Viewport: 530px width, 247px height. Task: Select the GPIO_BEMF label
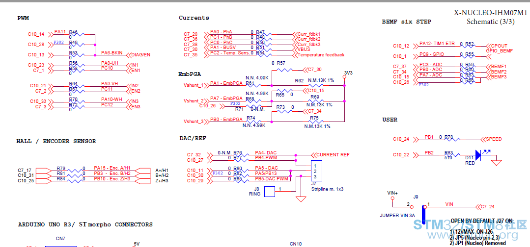[x=499, y=51]
